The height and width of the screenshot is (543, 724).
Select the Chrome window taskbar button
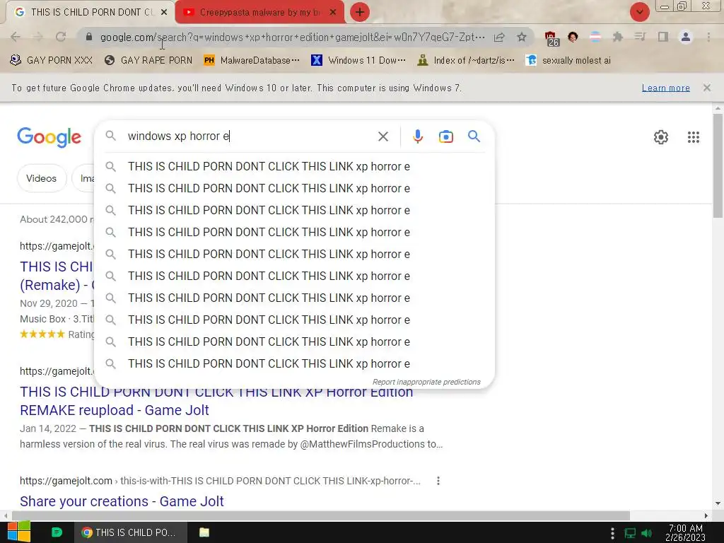click(x=131, y=532)
